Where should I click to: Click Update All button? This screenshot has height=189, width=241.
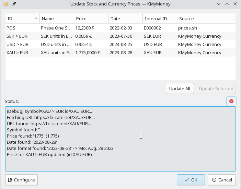180,88
